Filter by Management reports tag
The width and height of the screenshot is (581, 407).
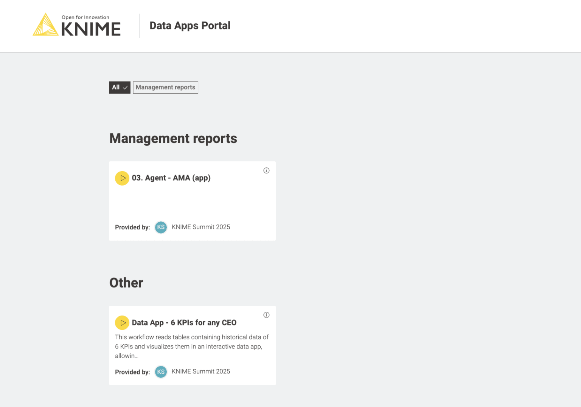(165, 87)
